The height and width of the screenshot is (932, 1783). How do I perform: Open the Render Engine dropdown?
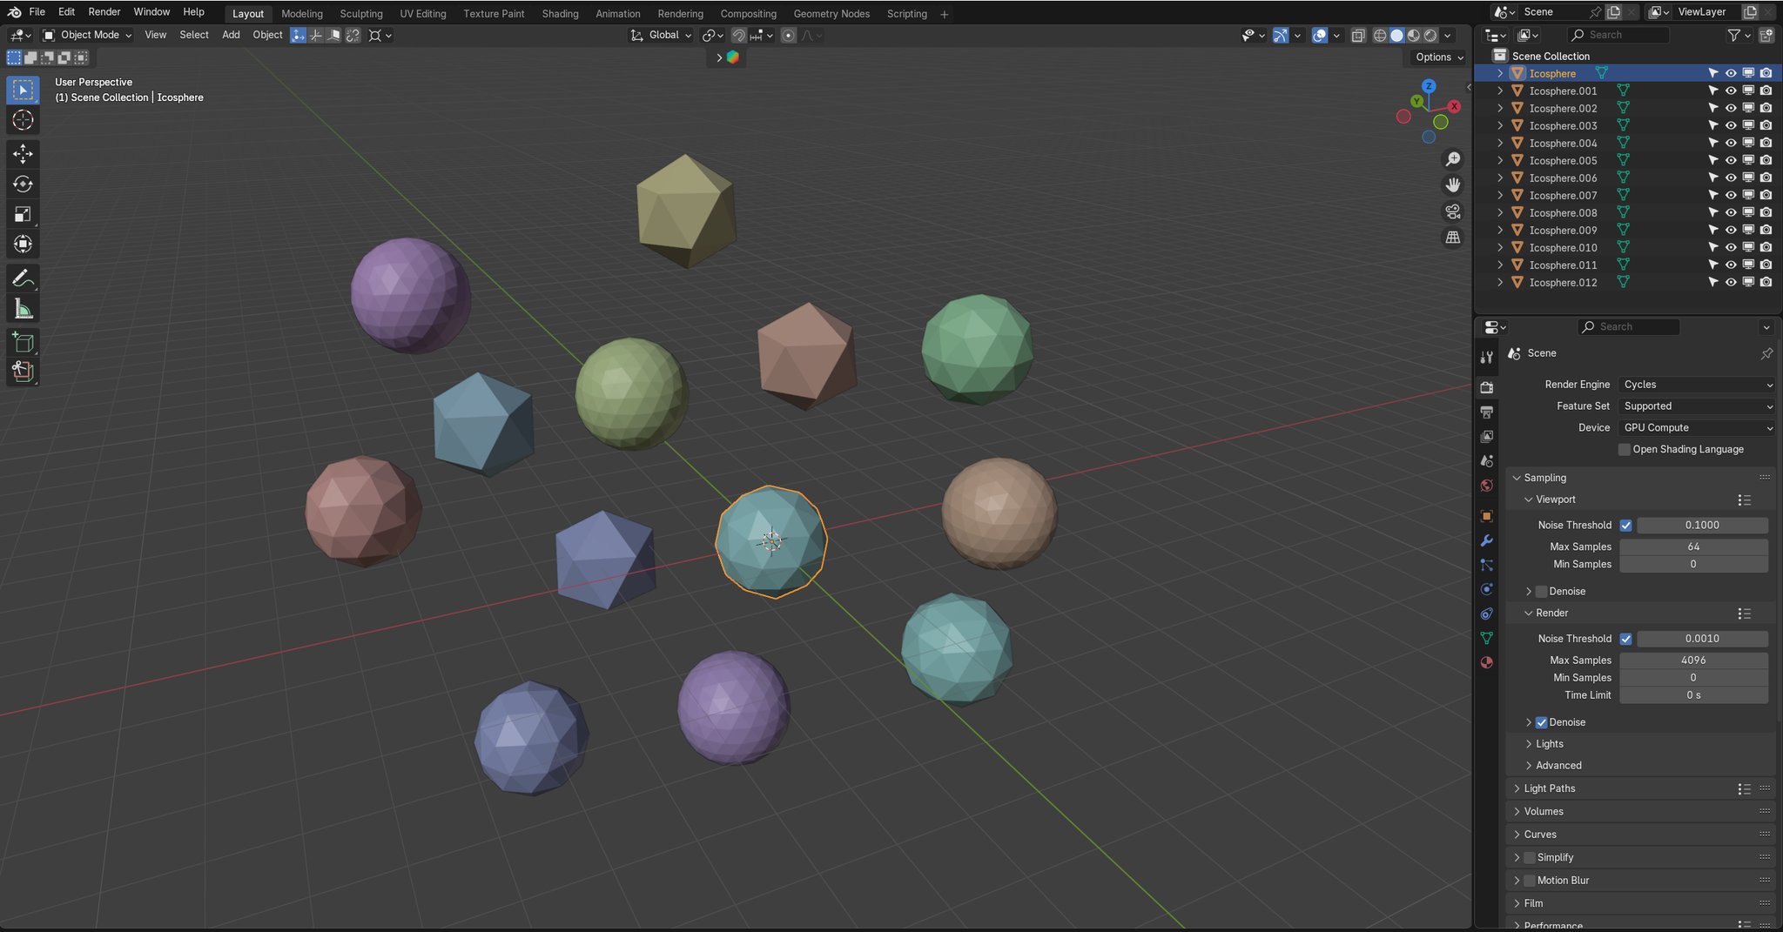(1695, 384)
